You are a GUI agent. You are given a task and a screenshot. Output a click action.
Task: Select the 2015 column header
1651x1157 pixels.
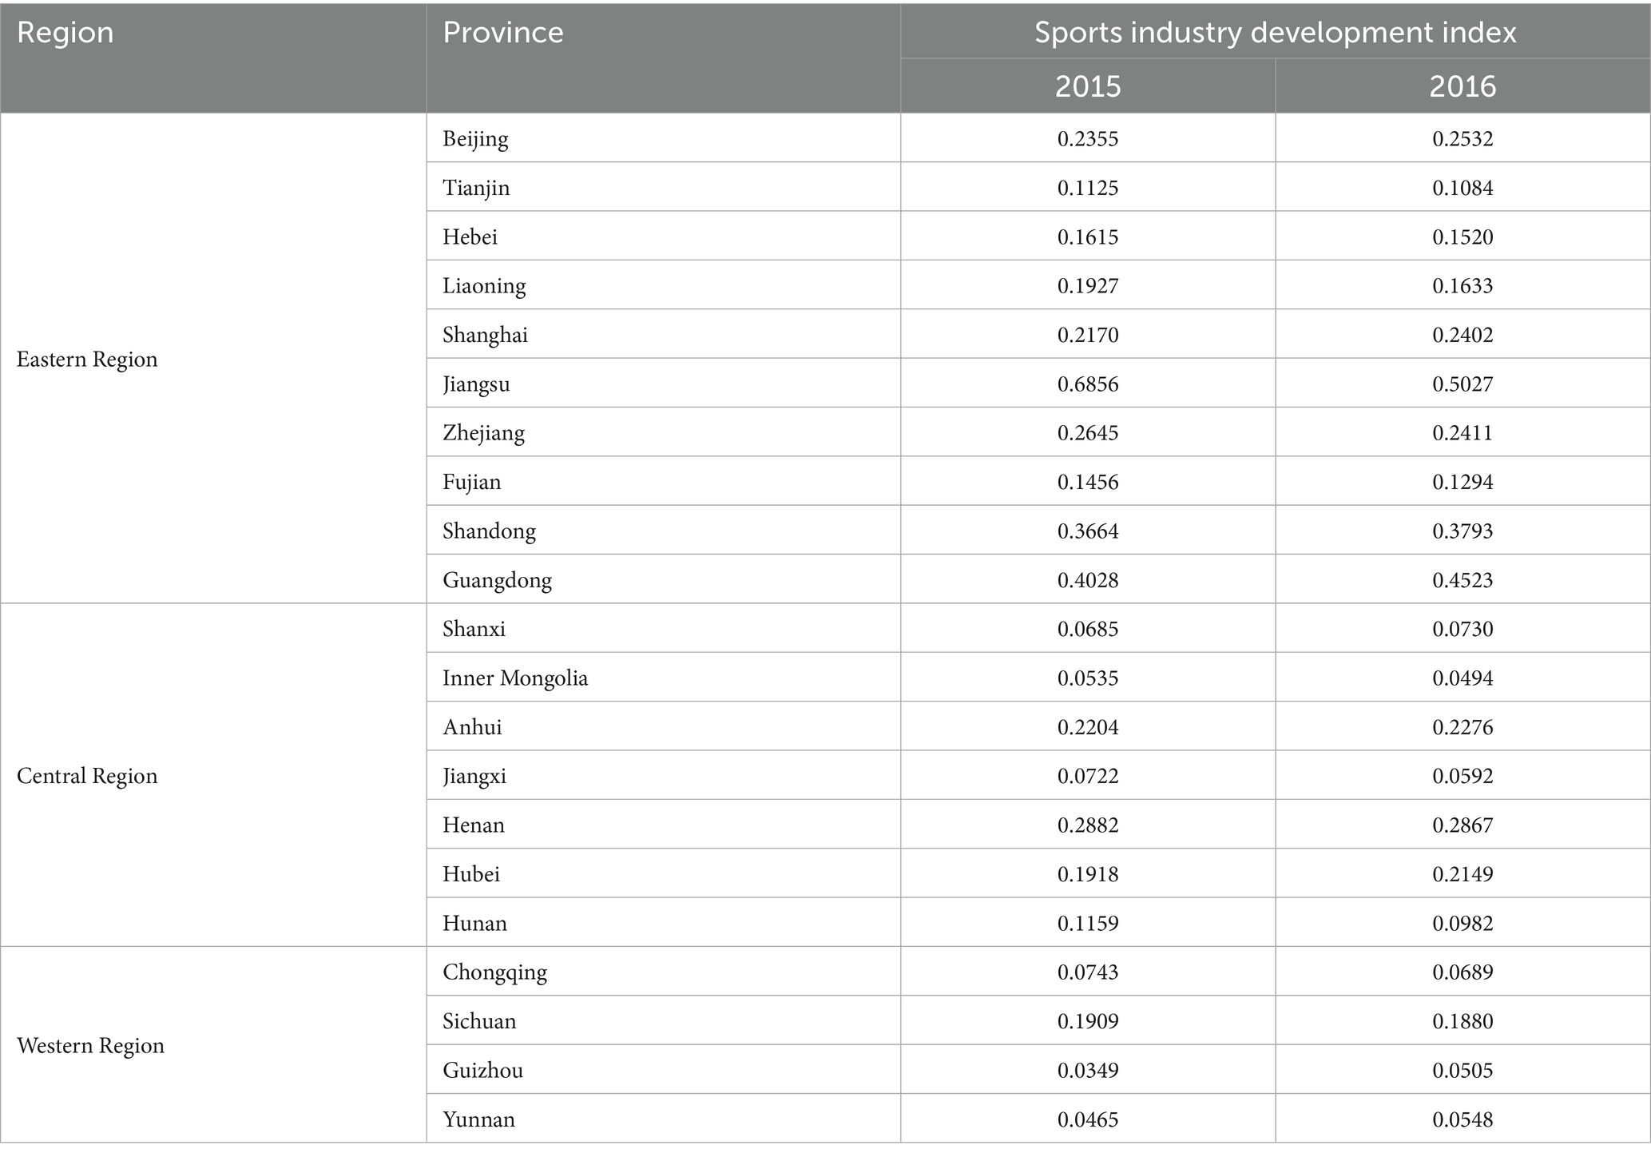[x=1088, y=86]
